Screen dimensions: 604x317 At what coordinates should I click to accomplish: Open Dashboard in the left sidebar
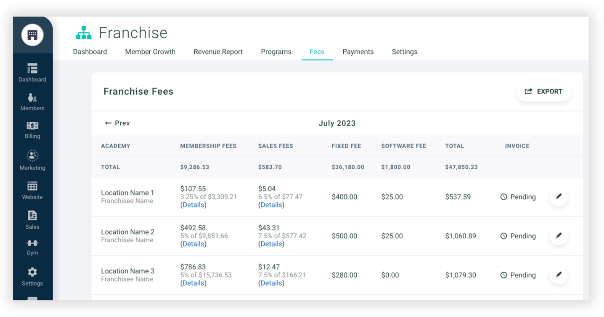click(32, 73)
